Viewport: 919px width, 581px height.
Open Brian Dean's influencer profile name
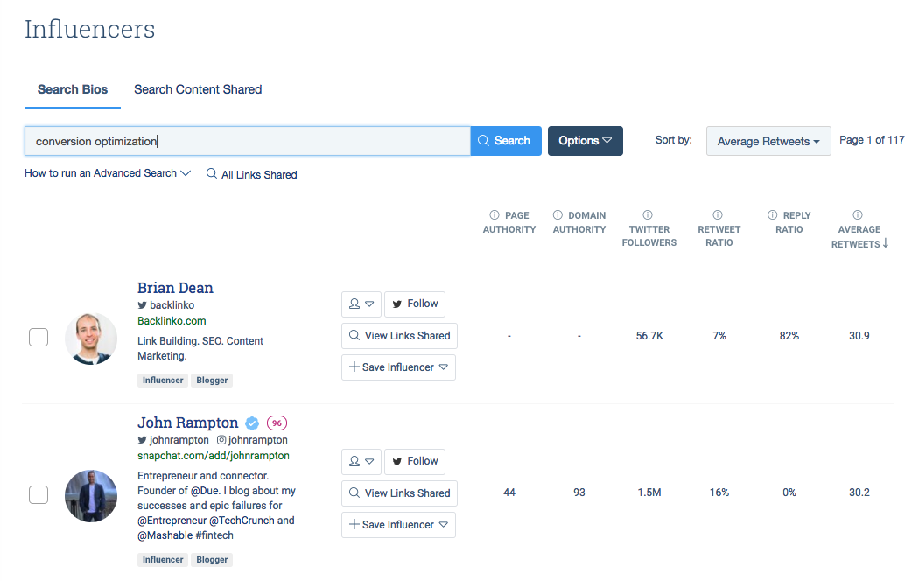tap(175, 288)
